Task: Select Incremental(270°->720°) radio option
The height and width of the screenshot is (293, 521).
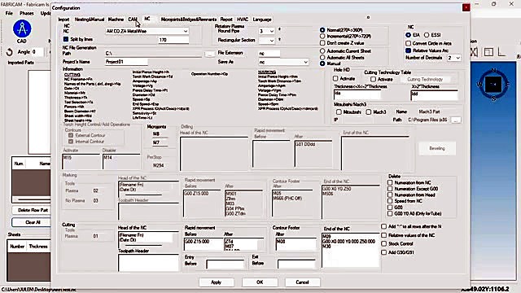Action: pyautogui.click(x=322, y=36)
